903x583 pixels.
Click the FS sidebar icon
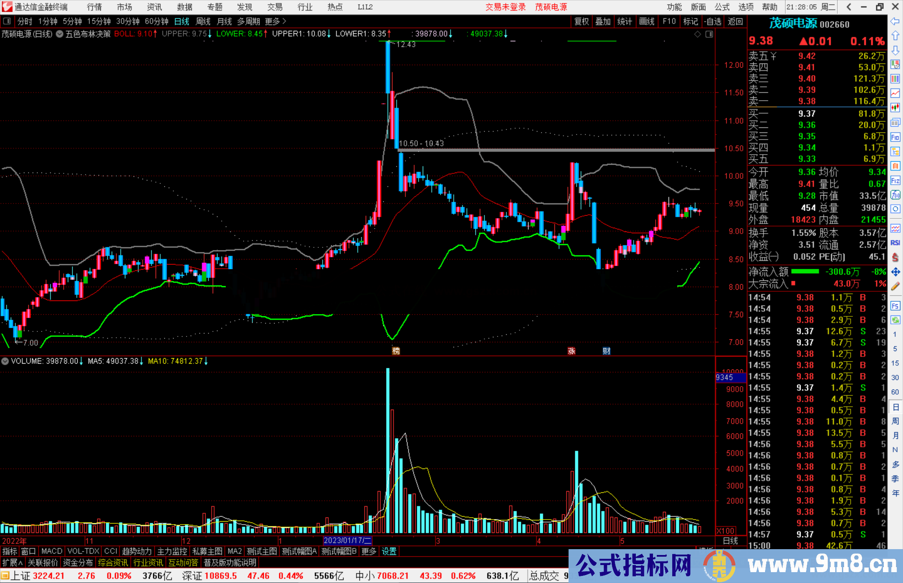coord(895,306)
